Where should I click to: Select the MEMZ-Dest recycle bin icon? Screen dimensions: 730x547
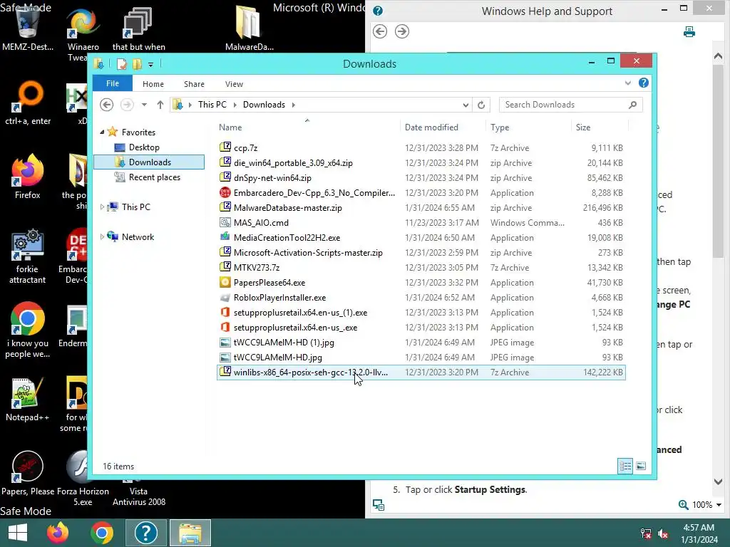(x=28, y=27)
